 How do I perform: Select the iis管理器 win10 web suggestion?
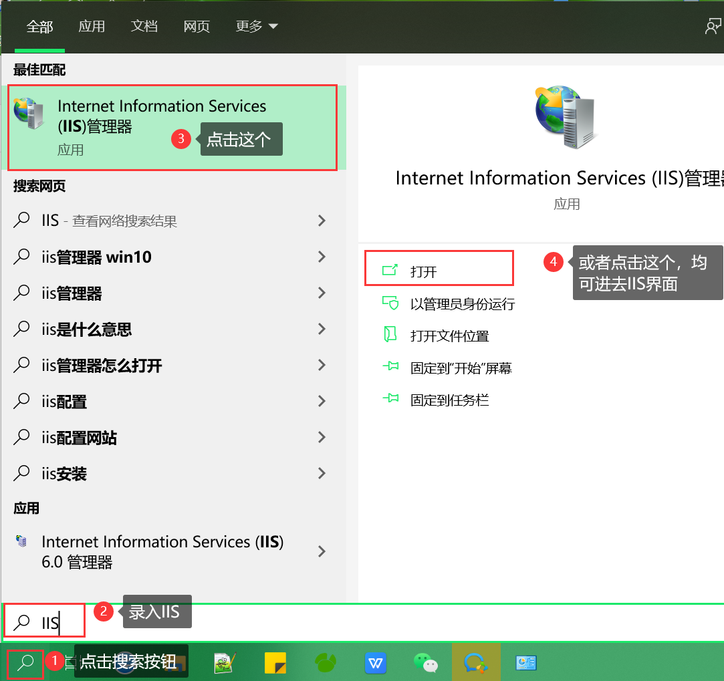[x=96, y=257]
